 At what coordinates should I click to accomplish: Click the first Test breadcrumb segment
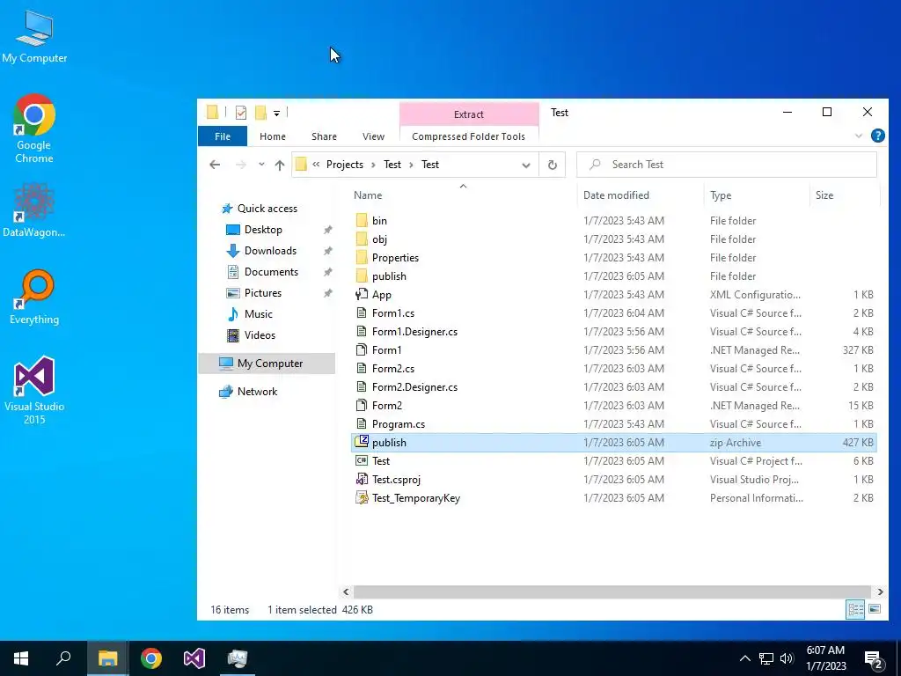pyautogui.click(x=392, y=165)
